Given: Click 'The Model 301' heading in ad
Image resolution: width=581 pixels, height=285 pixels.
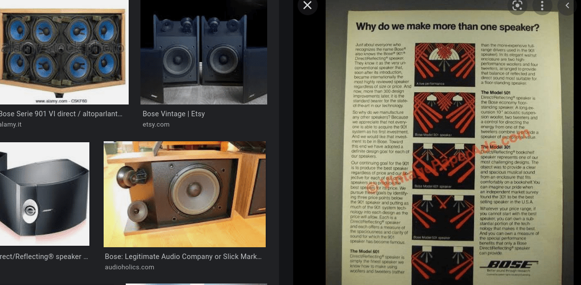Looking at the screenshot, I should 497,147.
